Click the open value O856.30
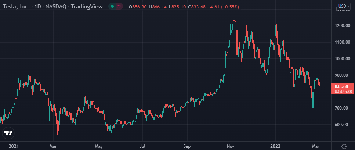This screenshot has width=355, height=150. (x=138, y=7)
